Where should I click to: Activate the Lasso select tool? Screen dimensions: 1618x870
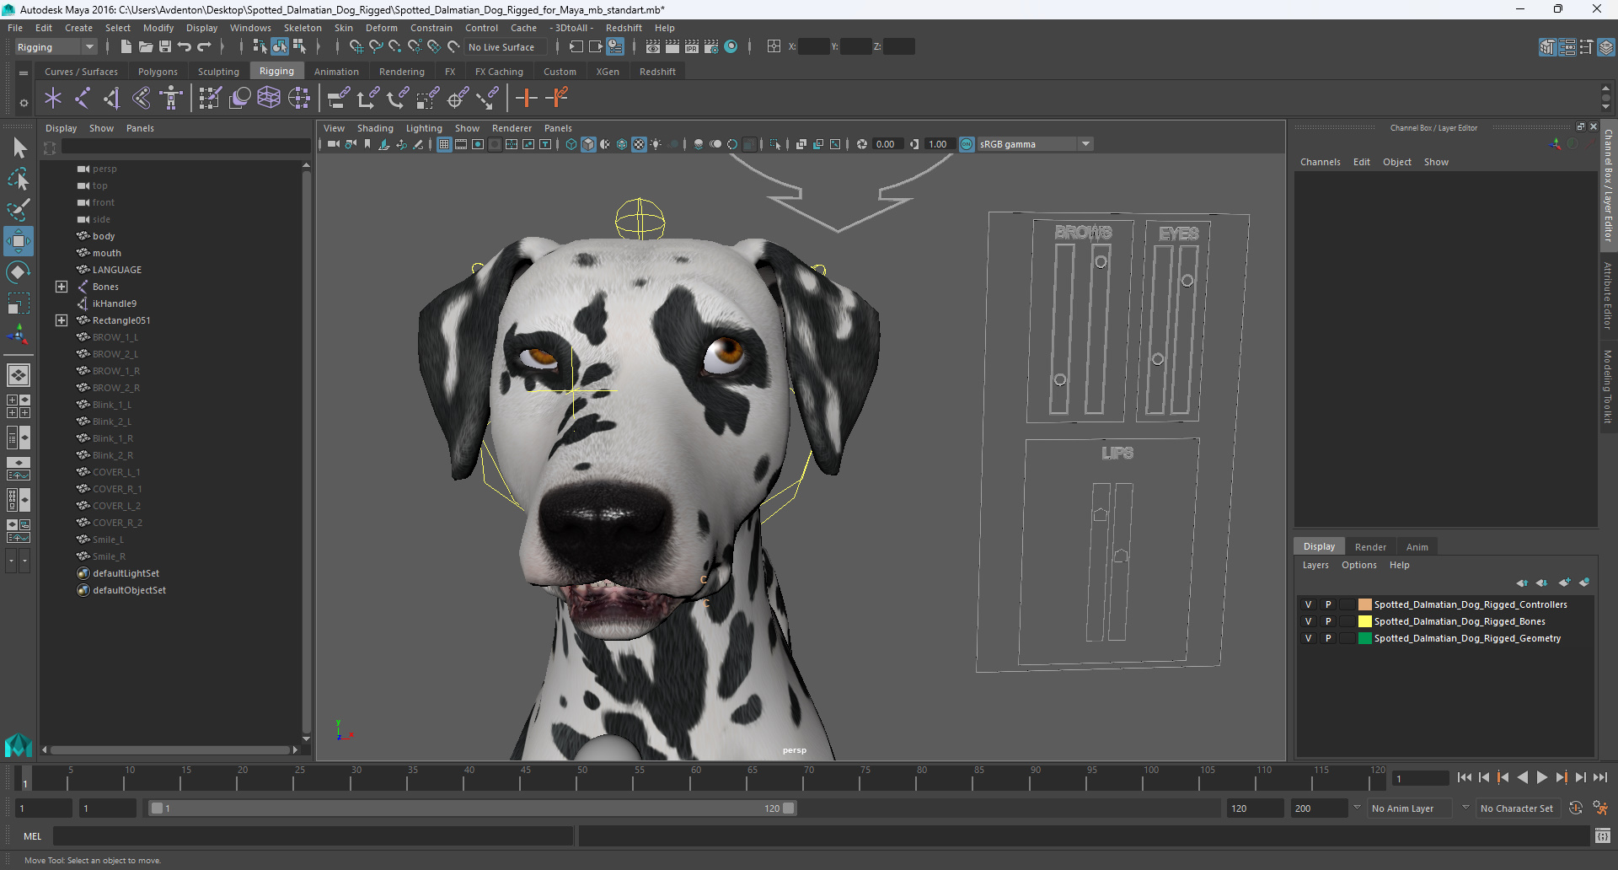point(19,179)
